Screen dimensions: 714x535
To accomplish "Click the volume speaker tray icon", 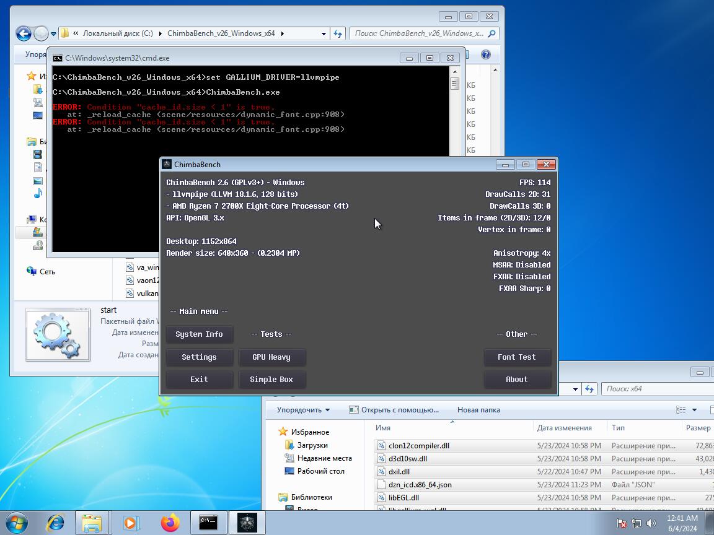I will click(x=651, y=523).
